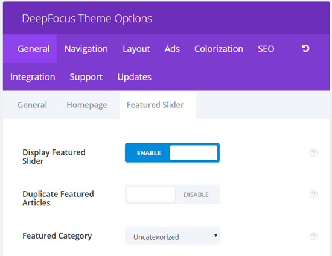Click the Featured Category label

coord(57,236)
